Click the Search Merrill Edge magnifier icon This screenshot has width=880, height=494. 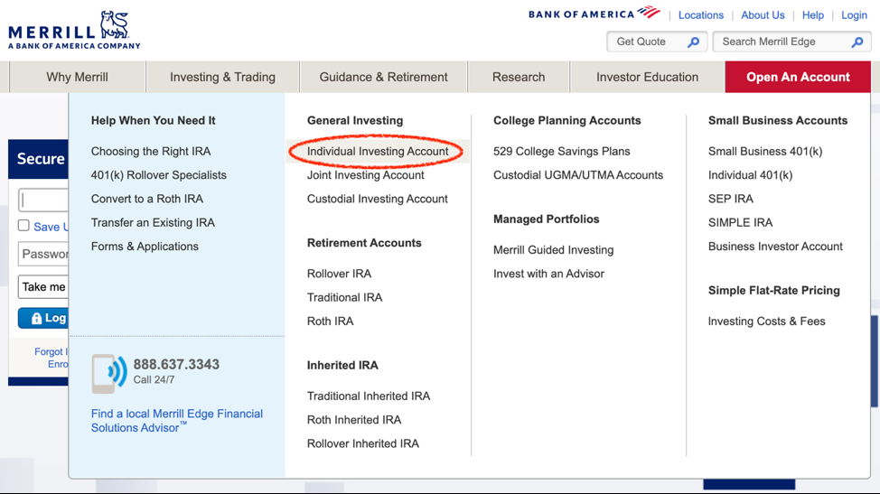click(x=857, y=42)
